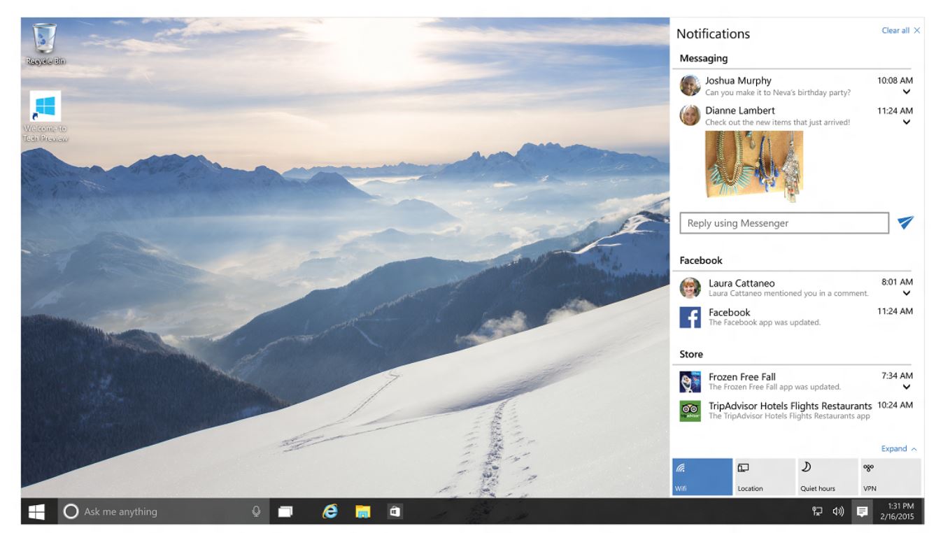The image size is (936, 533).
Task: Expand Laura Cattaneo's Facebook notification
Action: (907, 293)
